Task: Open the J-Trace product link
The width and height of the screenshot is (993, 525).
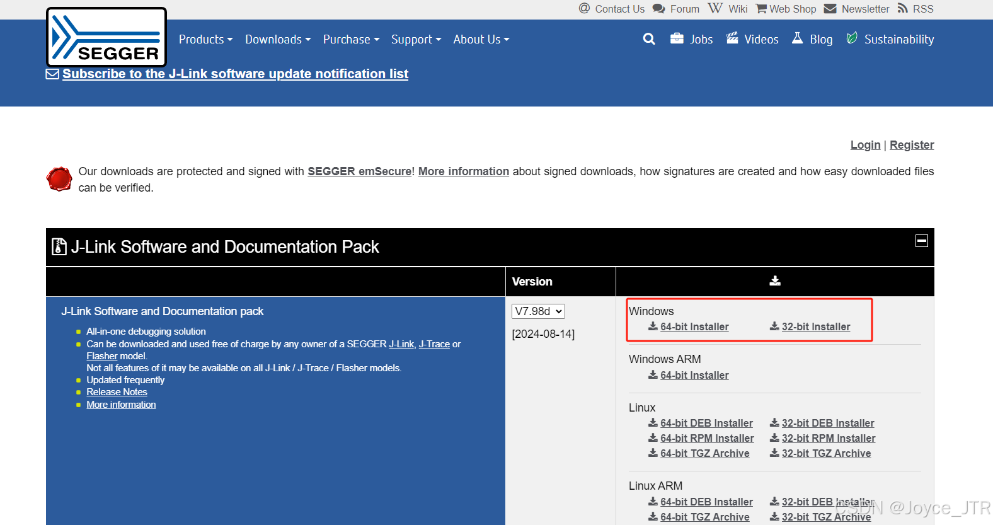Action: click(434, 344)
